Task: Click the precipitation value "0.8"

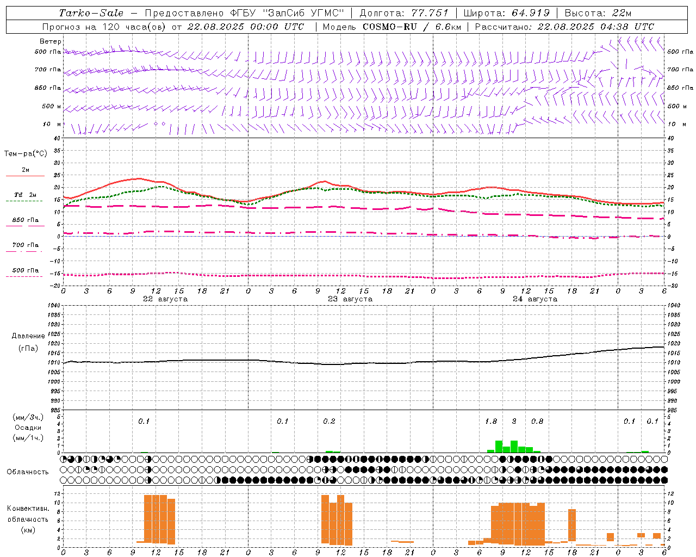Action: (x=537, y=421)
